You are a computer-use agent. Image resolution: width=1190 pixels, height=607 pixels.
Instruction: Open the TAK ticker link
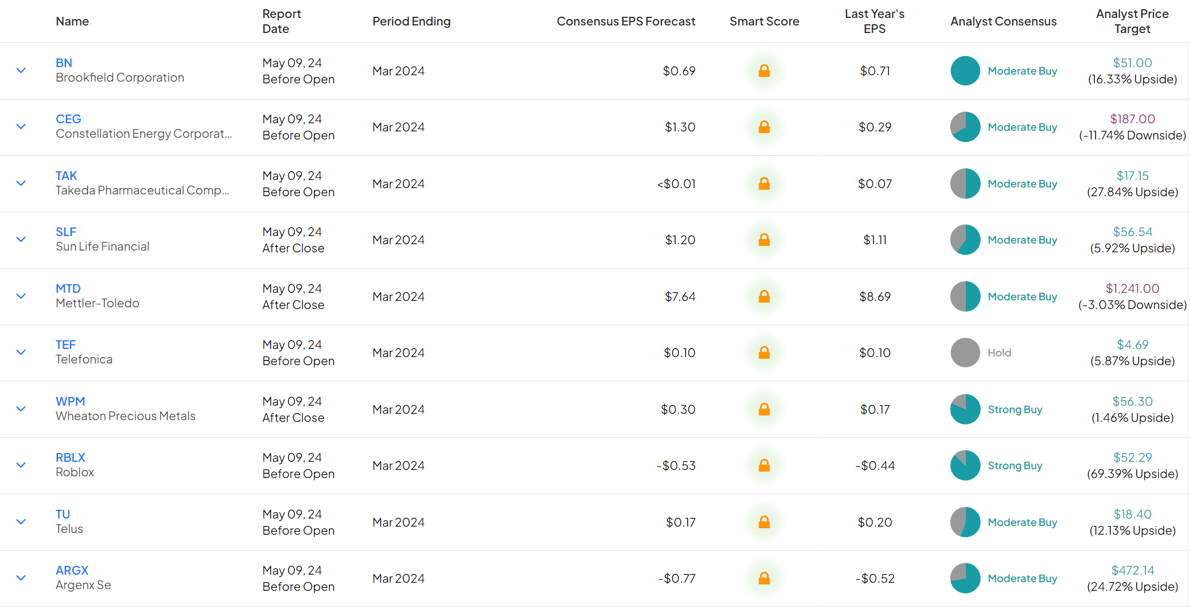point(67,176)
